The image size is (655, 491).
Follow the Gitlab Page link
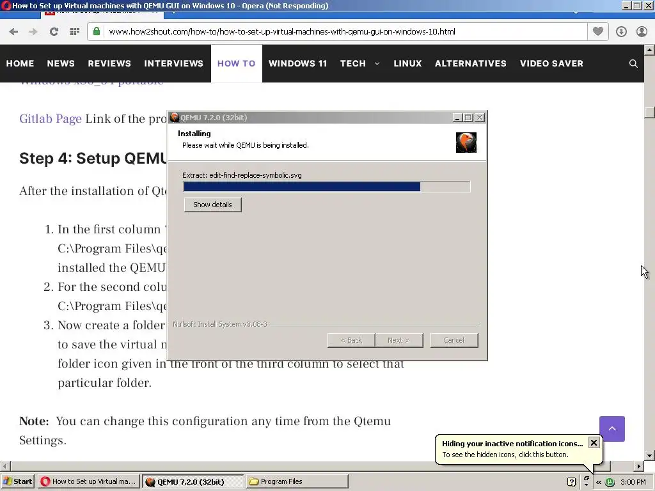pos(51,118)
